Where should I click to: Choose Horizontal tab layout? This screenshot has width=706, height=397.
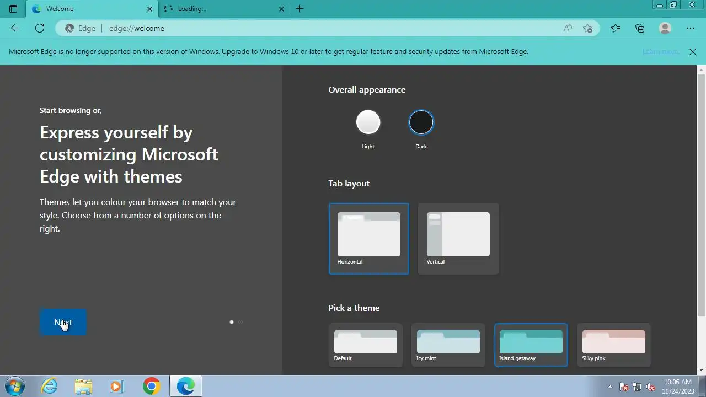(x=369, y=239)
